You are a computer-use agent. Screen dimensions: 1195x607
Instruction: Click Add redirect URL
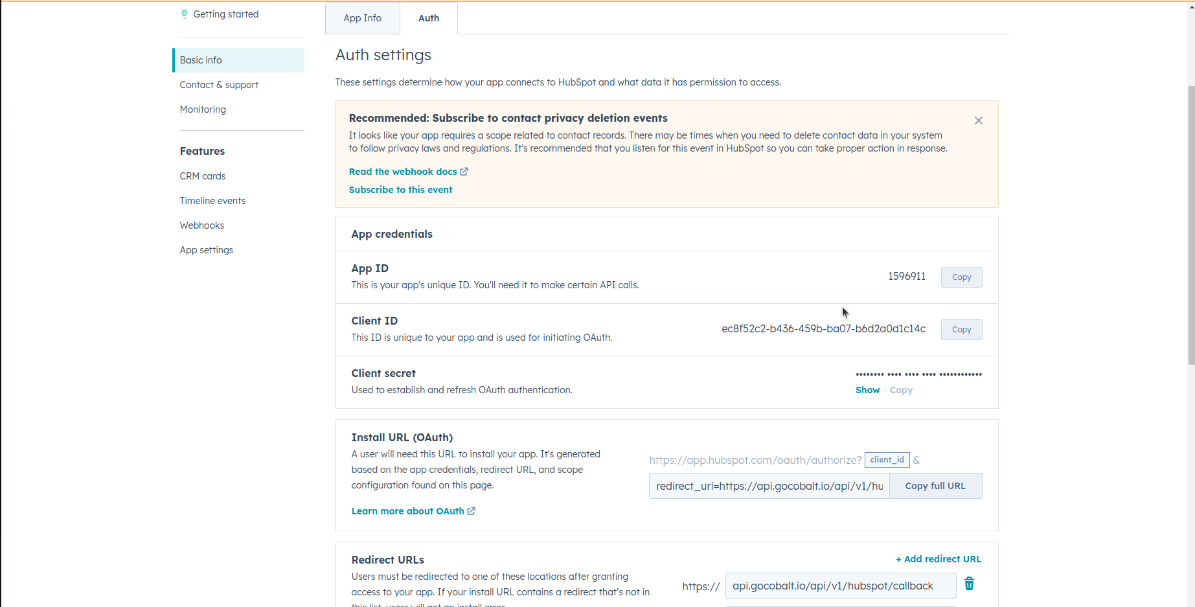939,558
